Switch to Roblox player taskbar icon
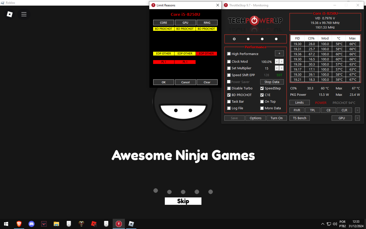 (131, 224)
